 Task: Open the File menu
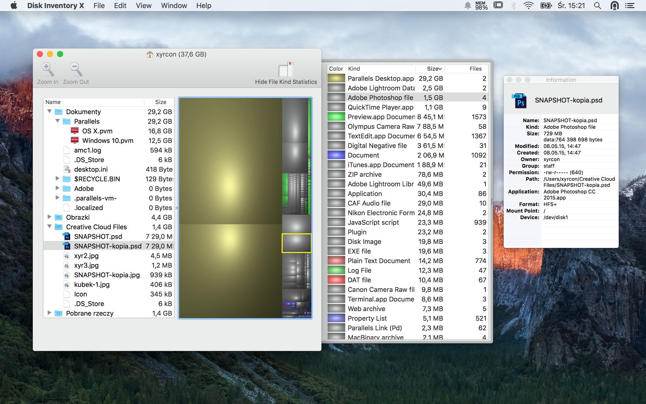(99, 6)
